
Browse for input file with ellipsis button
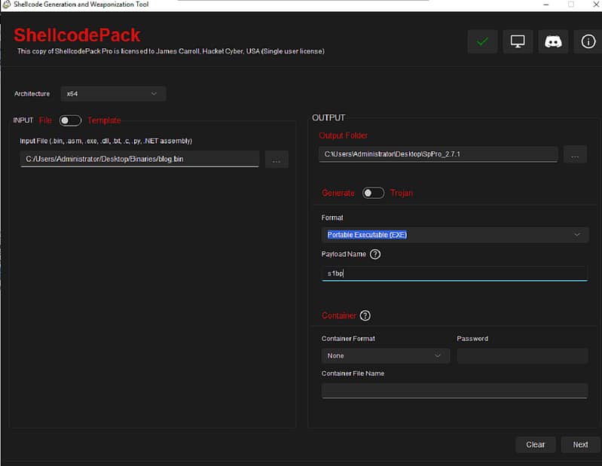click(x=277, y=160)
